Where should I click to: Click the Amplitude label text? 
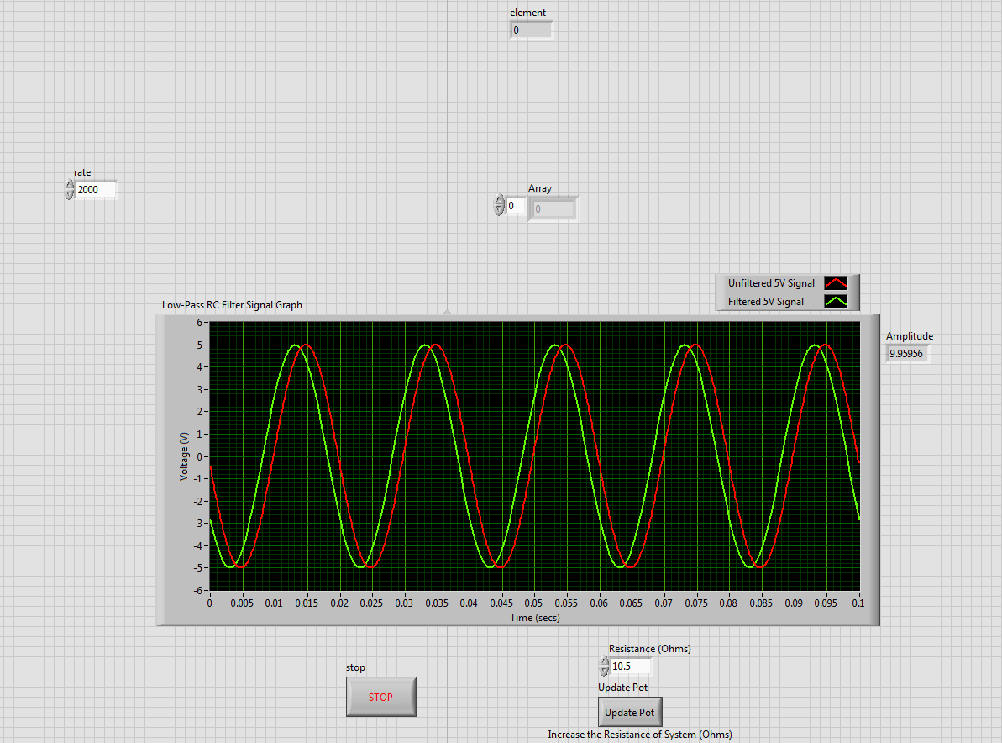pyautogui.click(x=910, y=336)
